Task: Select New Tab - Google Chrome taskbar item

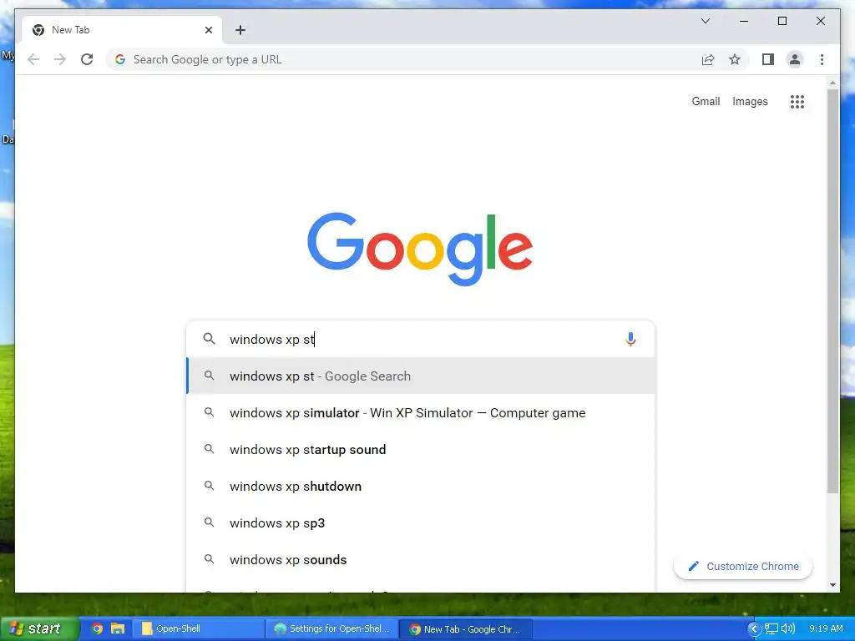Action: coord(466,628)
